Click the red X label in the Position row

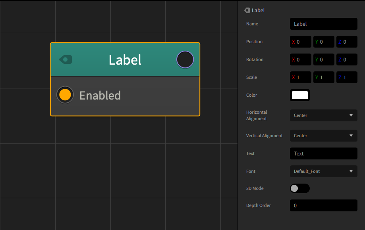pos(294,42)
